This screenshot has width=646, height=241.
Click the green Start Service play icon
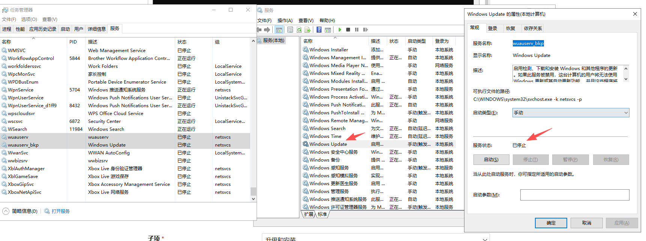pyautogui.click(x=340, y=30)
